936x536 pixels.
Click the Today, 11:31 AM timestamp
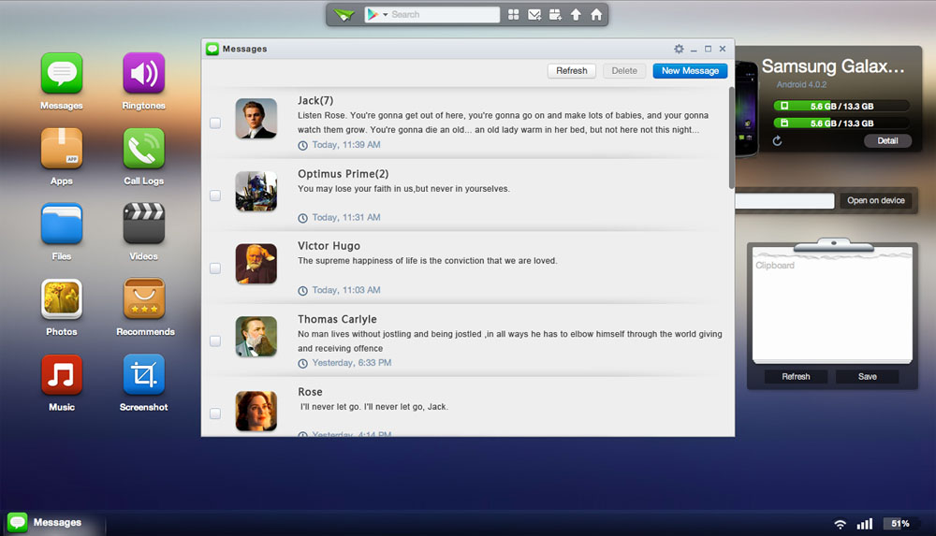pyautogui.click(x=345, y=218)
